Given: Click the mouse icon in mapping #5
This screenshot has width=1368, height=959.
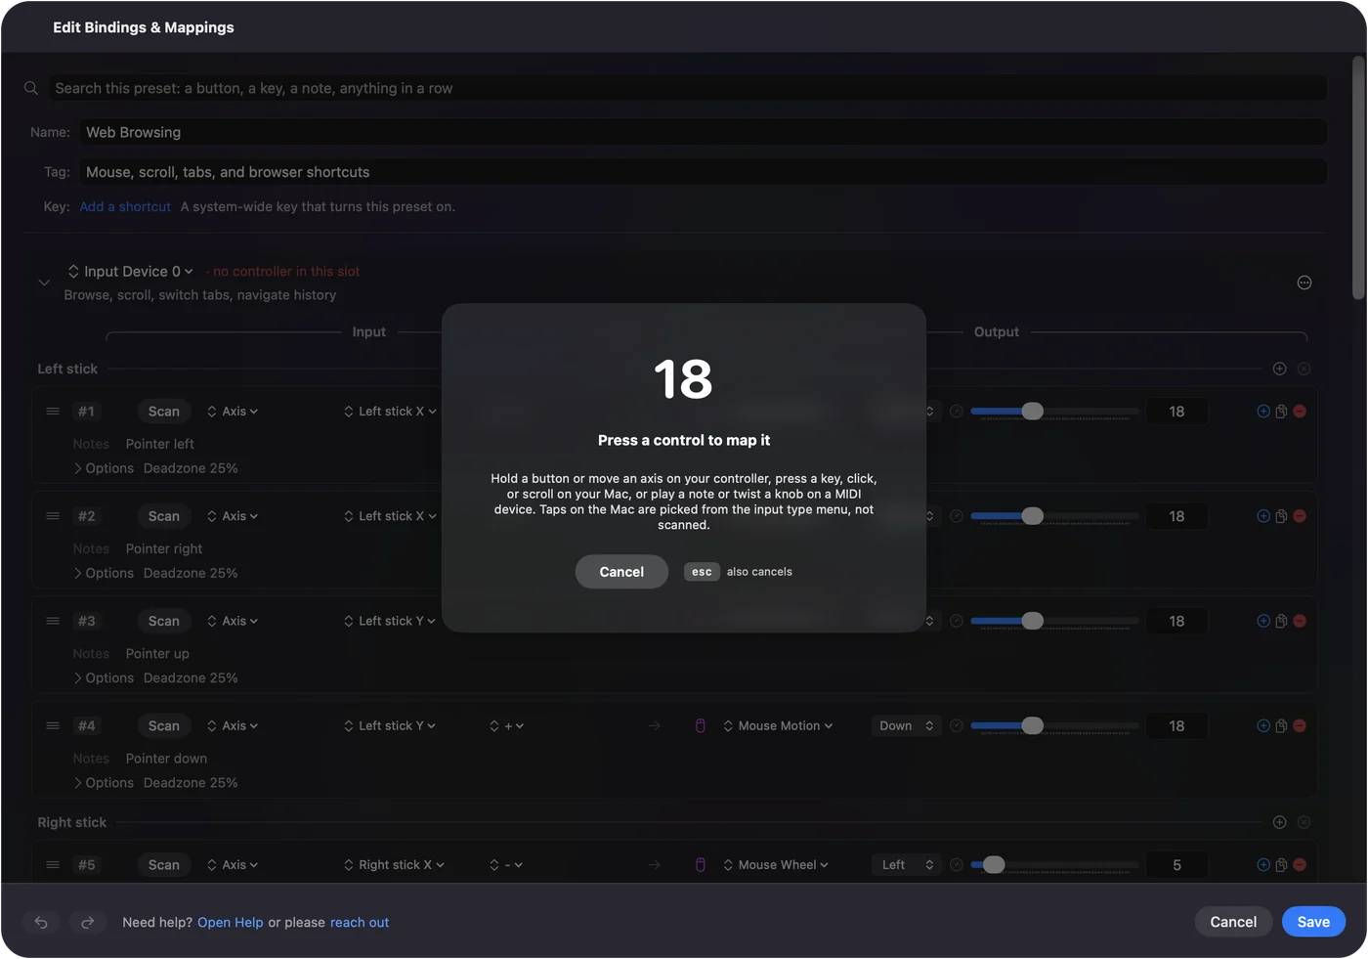Looking at the screenshot, I should pyautogui.click(x=700, y=865).
